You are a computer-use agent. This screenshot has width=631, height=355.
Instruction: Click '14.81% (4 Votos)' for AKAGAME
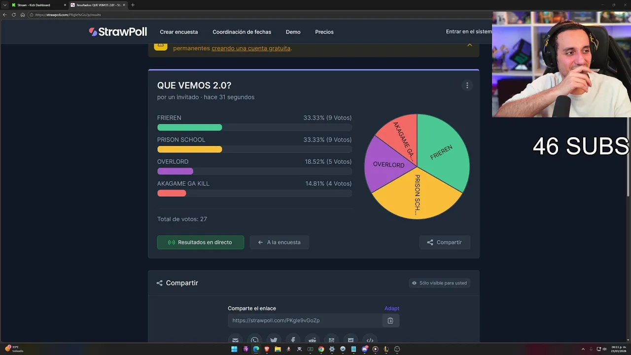[328, 183]
